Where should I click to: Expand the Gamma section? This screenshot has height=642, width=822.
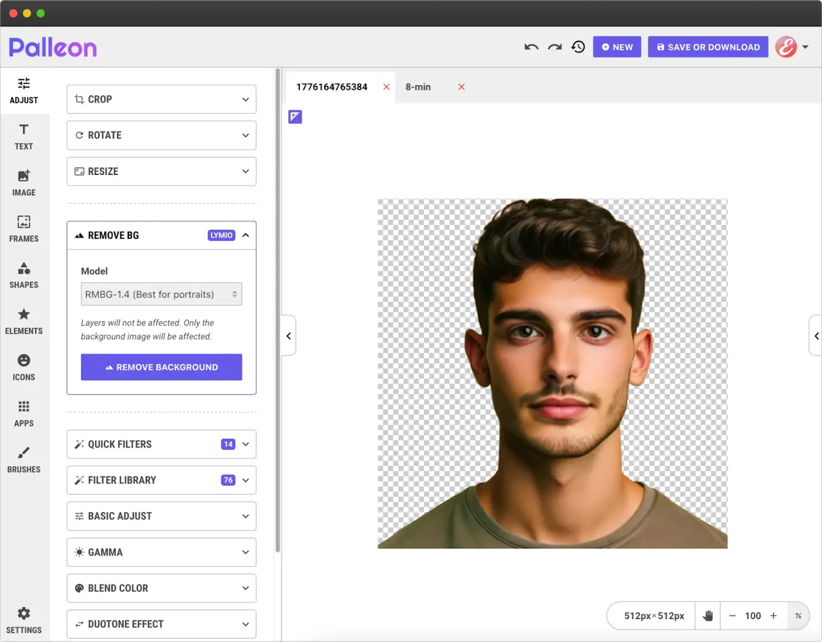click(x=161, y=552)
